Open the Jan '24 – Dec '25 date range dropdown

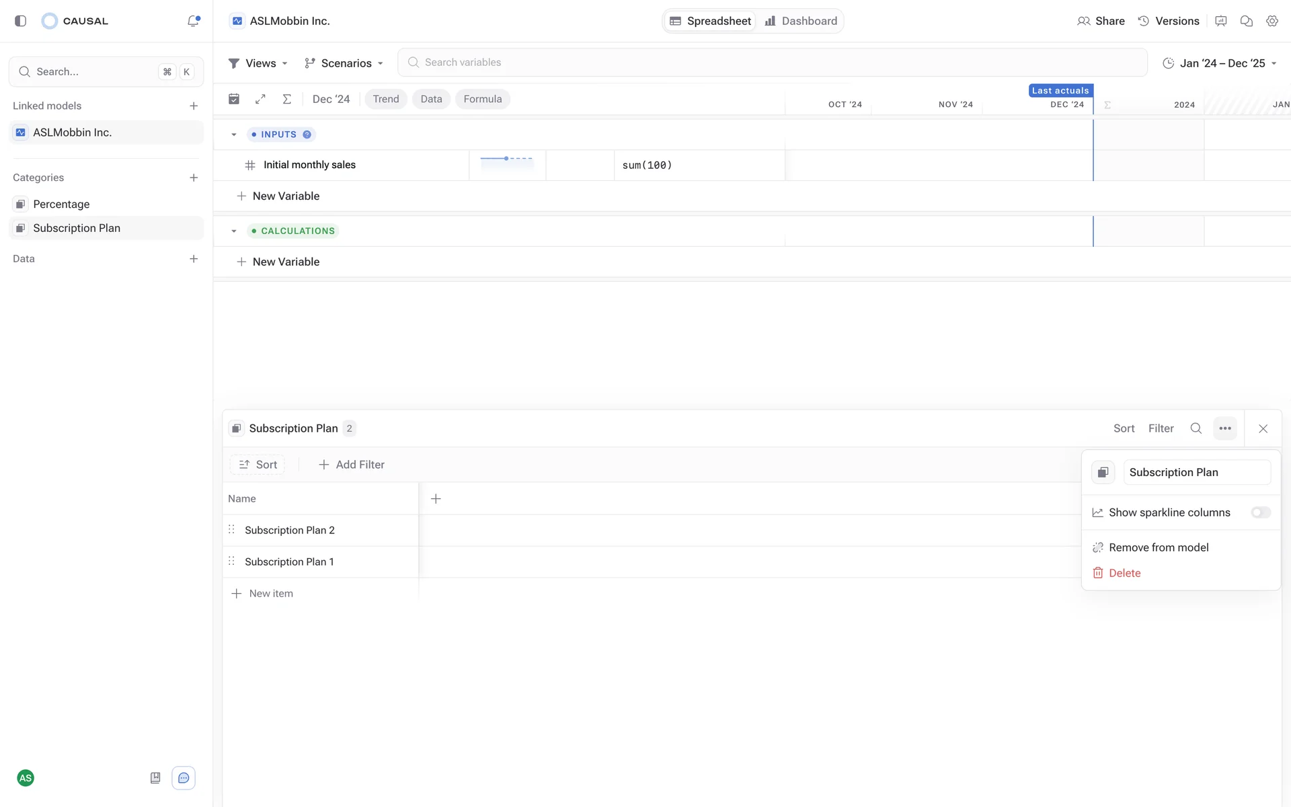click(x=1219, y=63)
